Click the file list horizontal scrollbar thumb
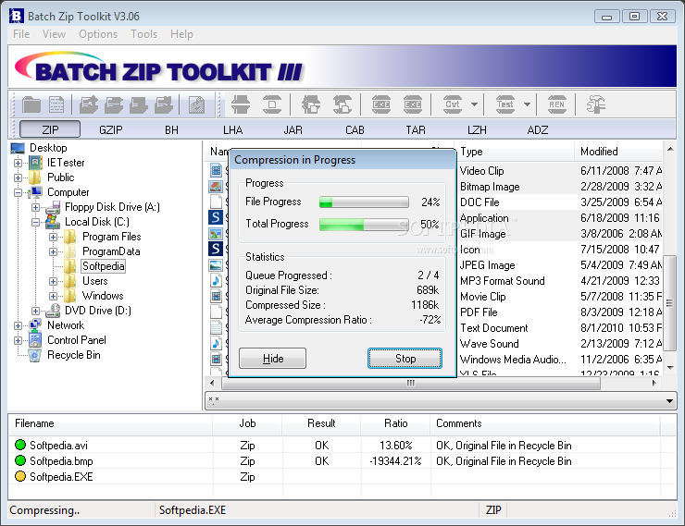Image resolution: width=685 pixels, height=526 pixels. pos(411,384)
